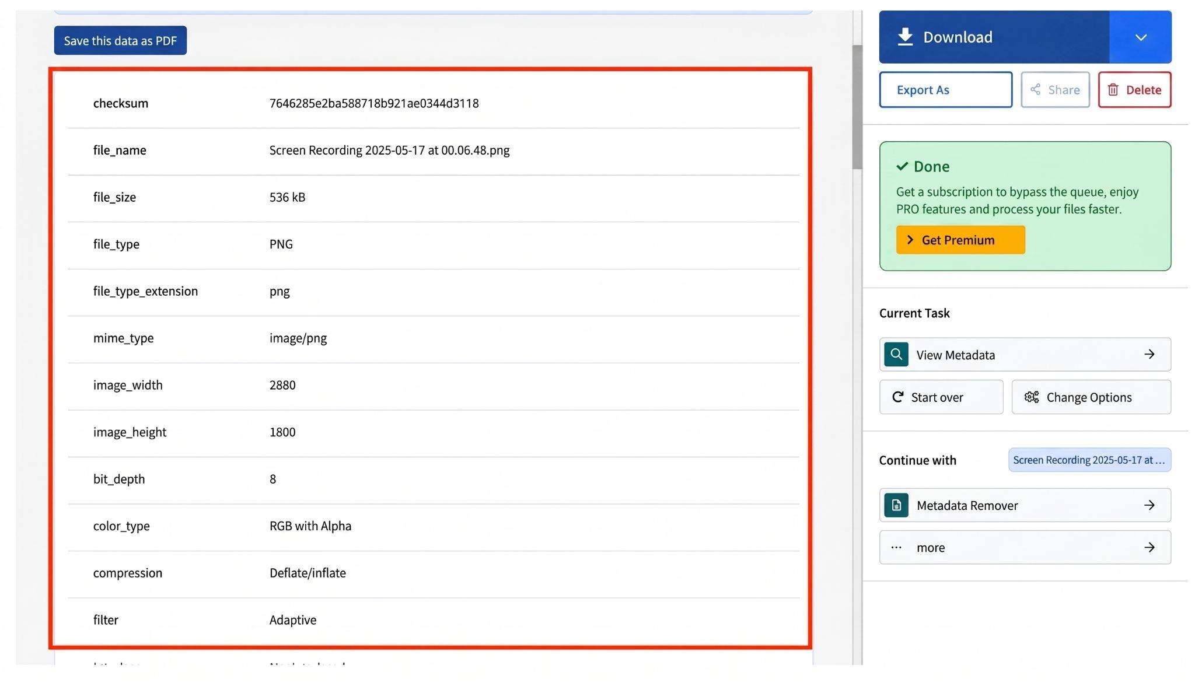Click the ellipsis icon beside more
This screenshot has width=1195, height=686.
(x=896, y=547)
